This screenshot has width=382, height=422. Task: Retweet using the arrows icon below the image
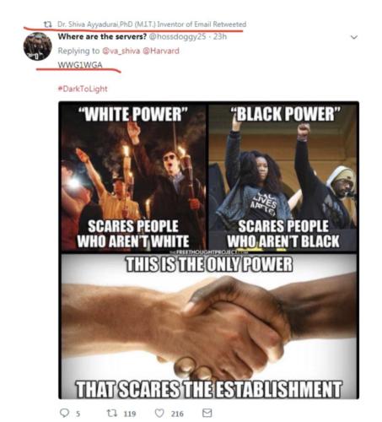111,413
